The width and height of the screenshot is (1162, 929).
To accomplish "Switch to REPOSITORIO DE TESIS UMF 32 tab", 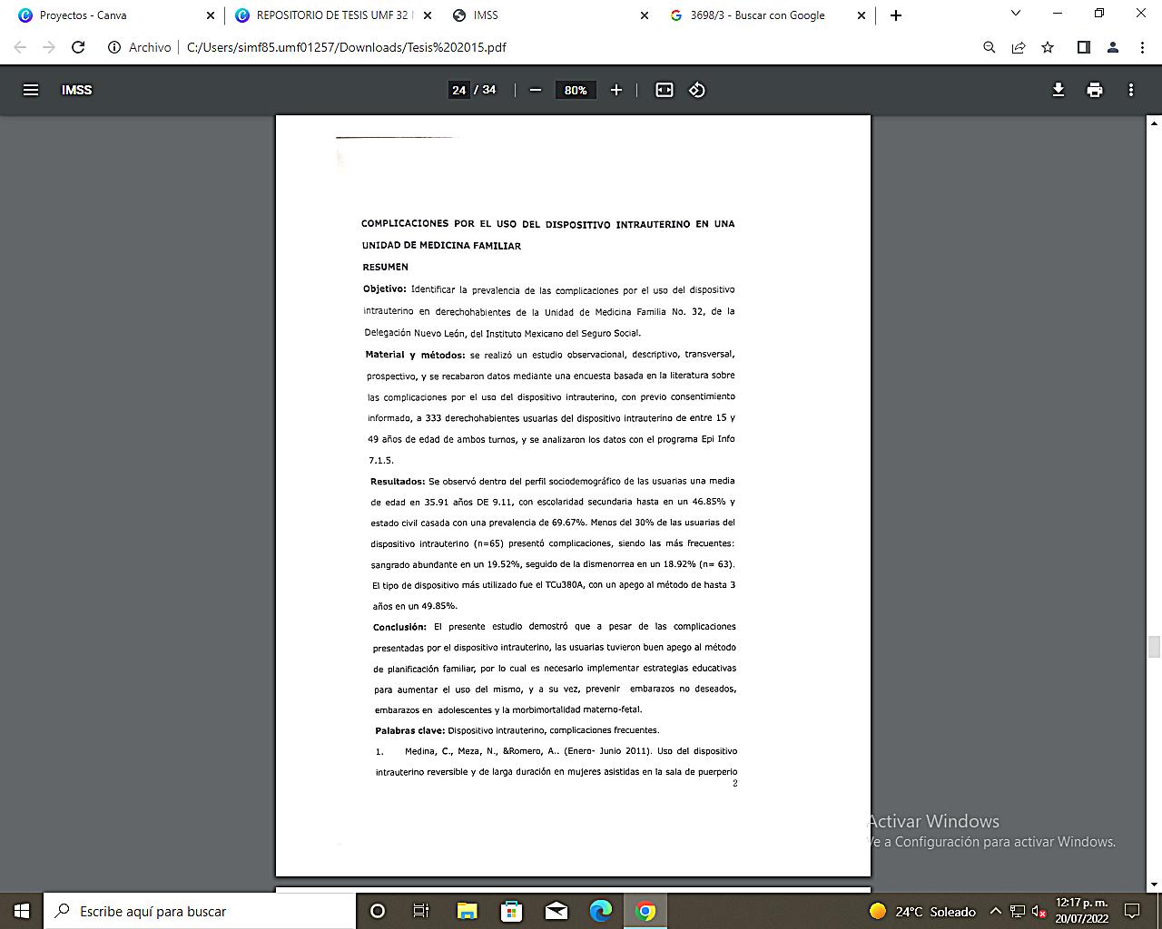I will click(331, 15).
